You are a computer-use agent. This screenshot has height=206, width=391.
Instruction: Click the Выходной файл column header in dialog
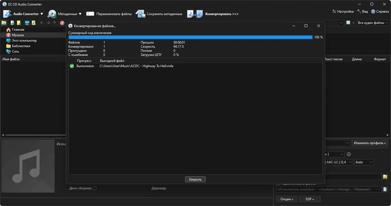click(x=112, y=61)
